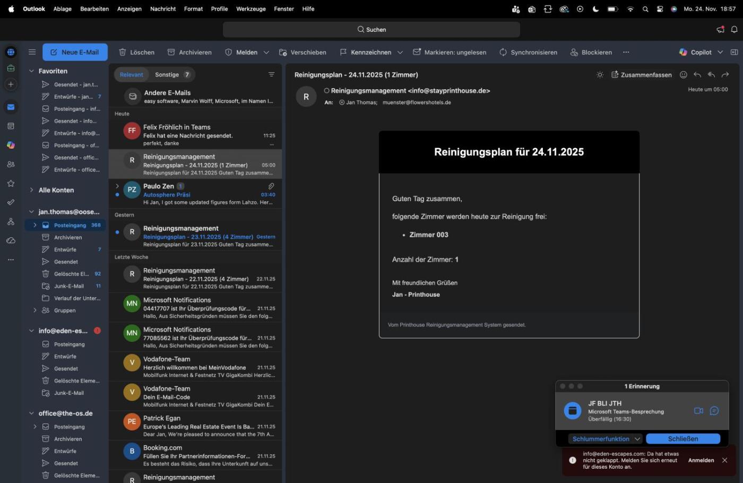Click the Löschen trash icon

click(x=123, y=52)
